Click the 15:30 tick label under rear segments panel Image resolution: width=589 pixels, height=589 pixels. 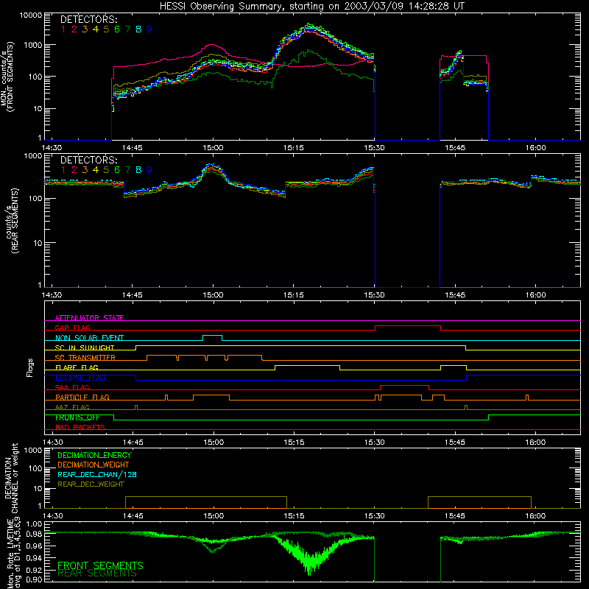(x=374, y=295)
